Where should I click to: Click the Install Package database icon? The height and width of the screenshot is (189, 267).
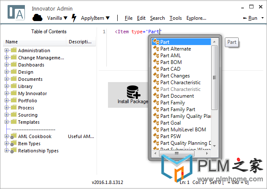pos(133,92)
